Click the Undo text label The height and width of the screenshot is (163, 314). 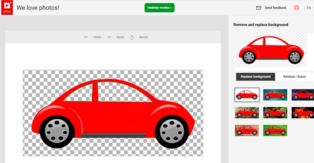point(97,37)
